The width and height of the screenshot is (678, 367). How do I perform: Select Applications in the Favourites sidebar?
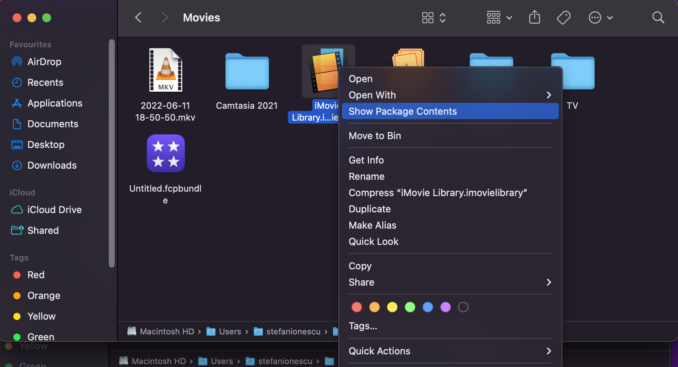click(x=54, y=103)
